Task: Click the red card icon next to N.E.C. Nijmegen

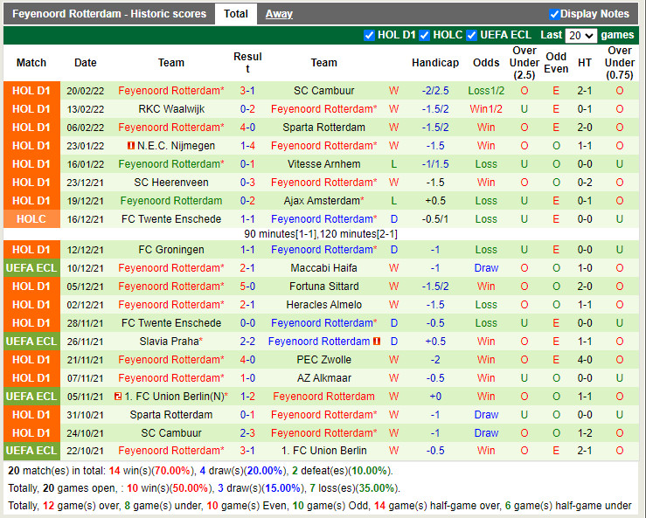Action: pyautogui.click(x=131, y=145)
